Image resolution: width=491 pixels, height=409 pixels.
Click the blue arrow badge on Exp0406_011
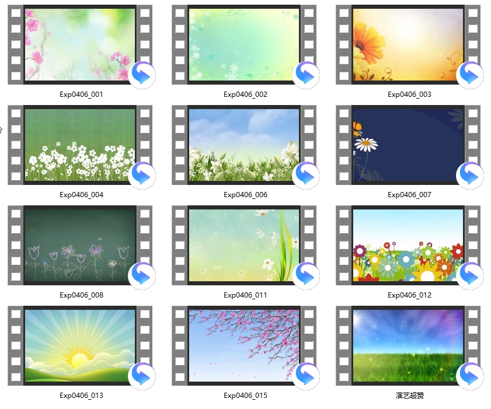(306, 276)
